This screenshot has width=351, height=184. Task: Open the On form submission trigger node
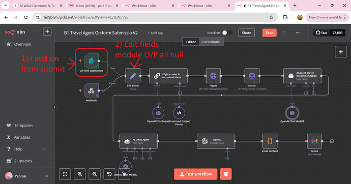pos(92,61)
